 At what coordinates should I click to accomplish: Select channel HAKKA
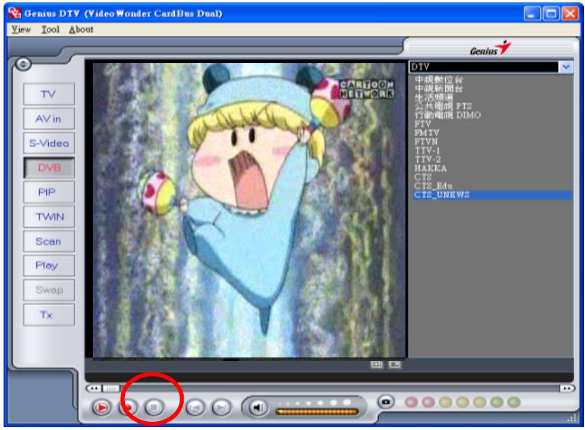pos(430,168)
